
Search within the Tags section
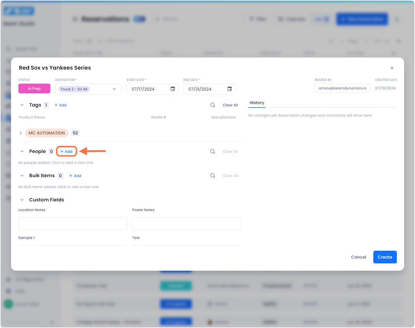(213, 105)
